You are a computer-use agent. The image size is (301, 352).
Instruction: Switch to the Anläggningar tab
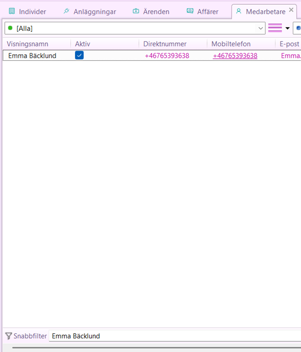click(94, 12)
